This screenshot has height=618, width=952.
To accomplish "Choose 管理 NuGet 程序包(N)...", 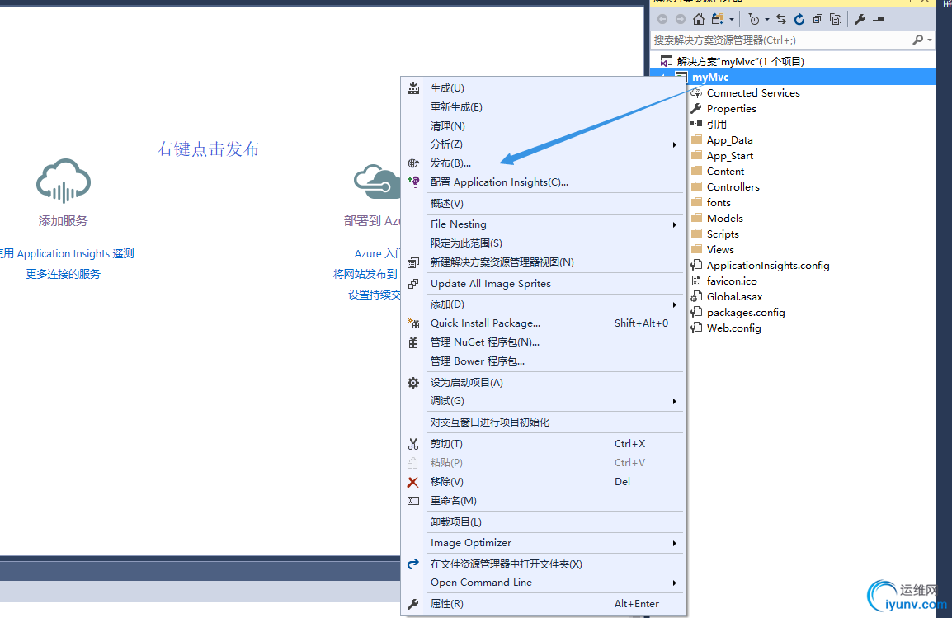I will coord(544,342).
